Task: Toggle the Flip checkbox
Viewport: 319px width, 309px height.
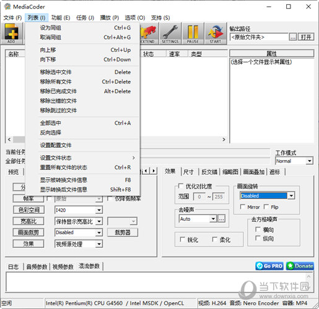Action: 266,206
